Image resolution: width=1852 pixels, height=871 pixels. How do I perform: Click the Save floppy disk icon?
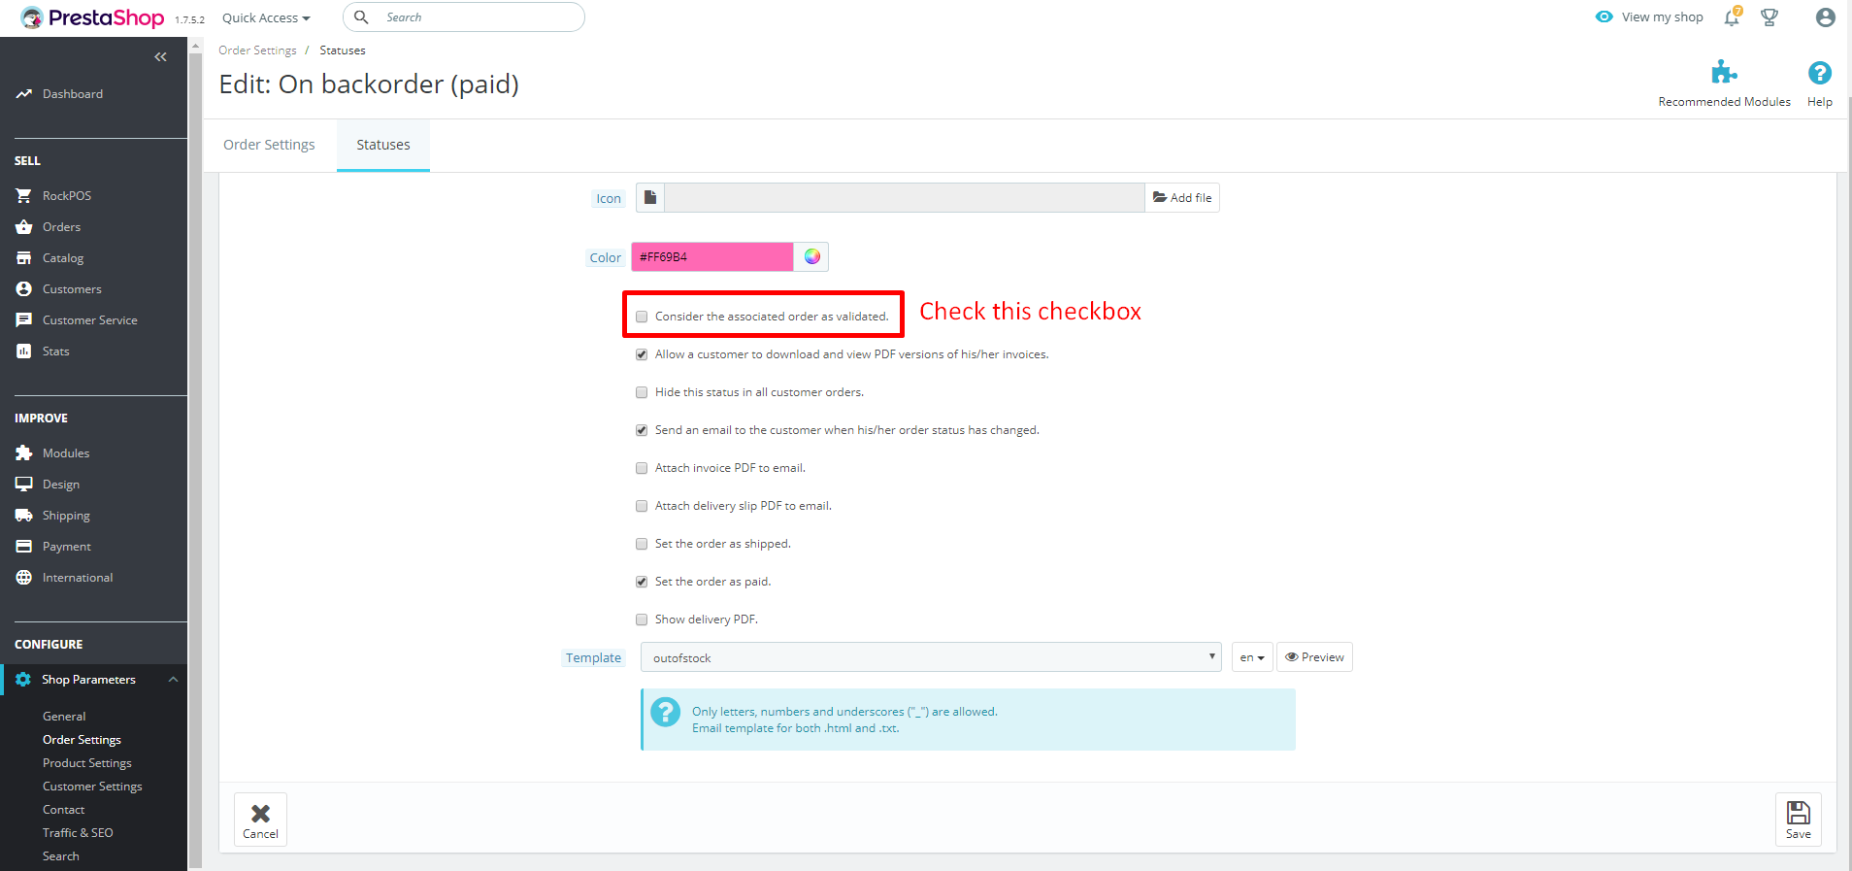tap(1798, 820)
